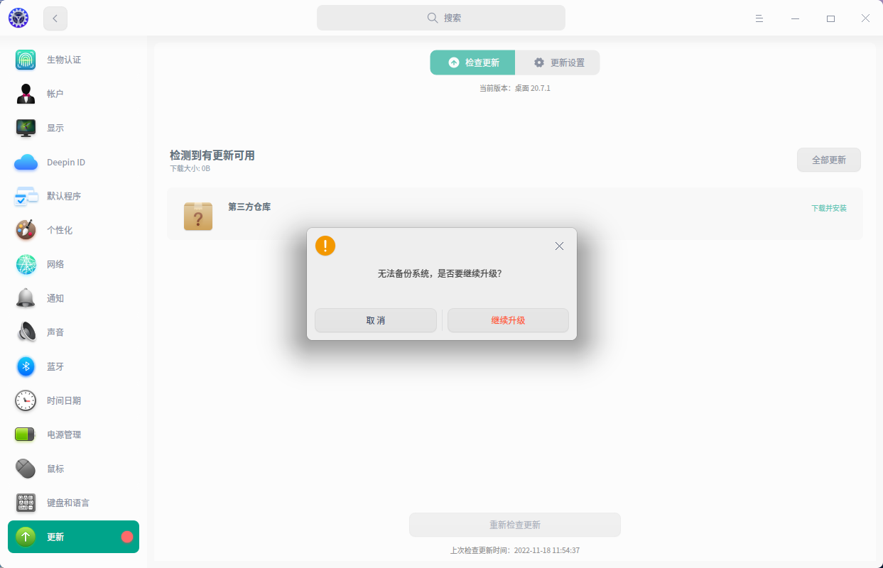The height and width of the screenshot is (568, 883).
Task: Open Power Management (电源管理) battery icon
Action: (x=26, y=435)
